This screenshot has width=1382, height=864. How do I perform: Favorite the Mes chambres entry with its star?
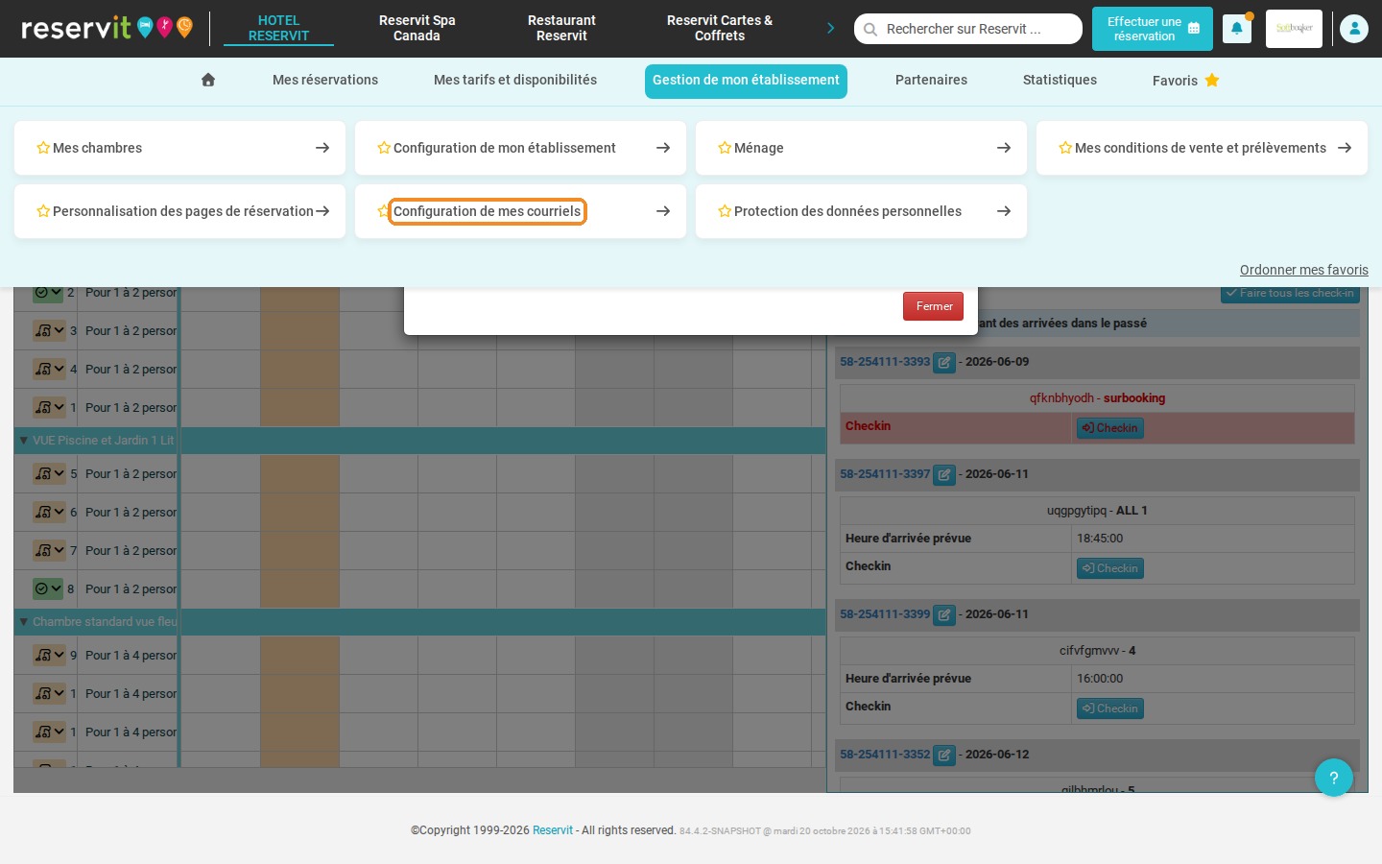pyautogui.click(x=43, y=148)
